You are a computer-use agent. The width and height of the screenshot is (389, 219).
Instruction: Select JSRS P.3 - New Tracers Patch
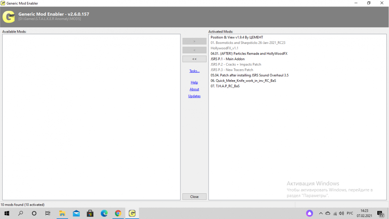(x=232, y=70)
